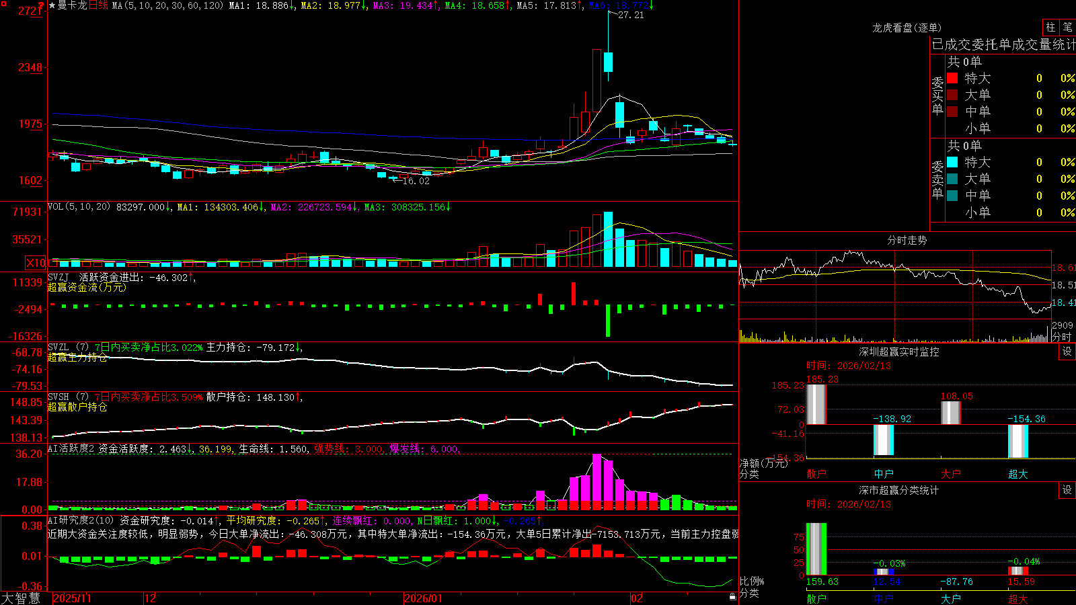Click the MA2: 18.977 value
The width and height of the screenshot is (1076, 605).
[334, 5]
